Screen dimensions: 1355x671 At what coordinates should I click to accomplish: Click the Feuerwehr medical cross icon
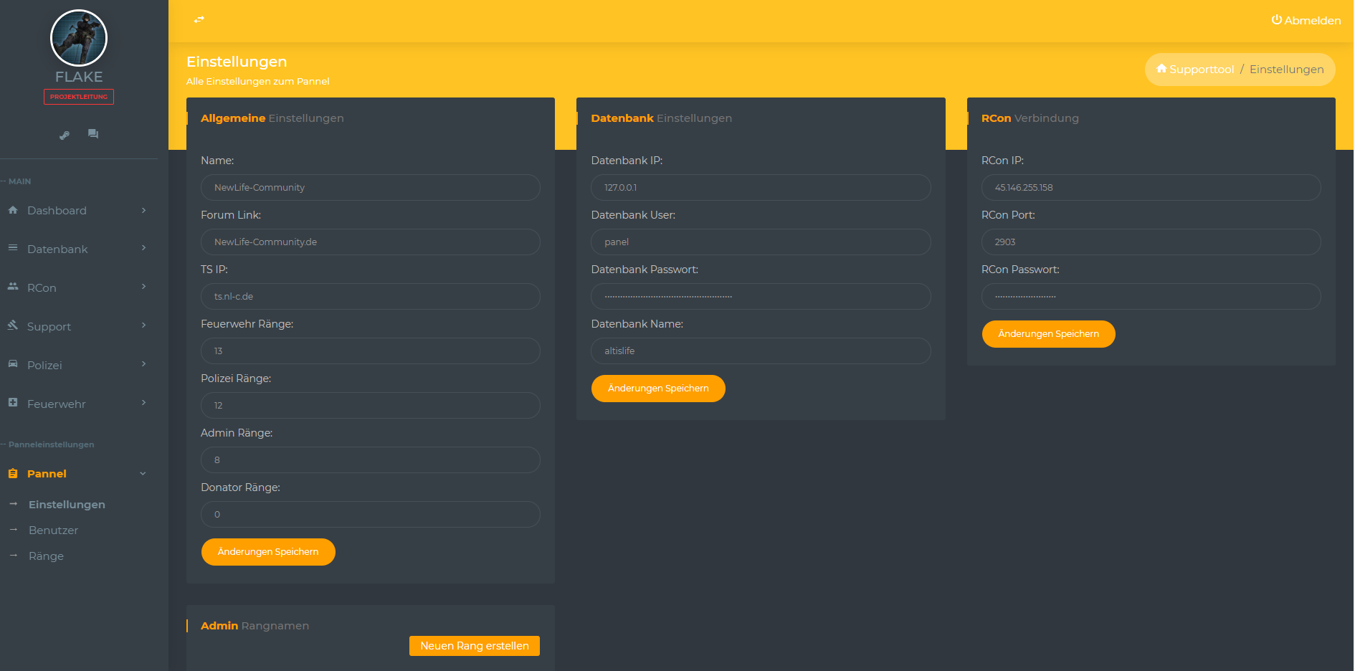point(13,403)
